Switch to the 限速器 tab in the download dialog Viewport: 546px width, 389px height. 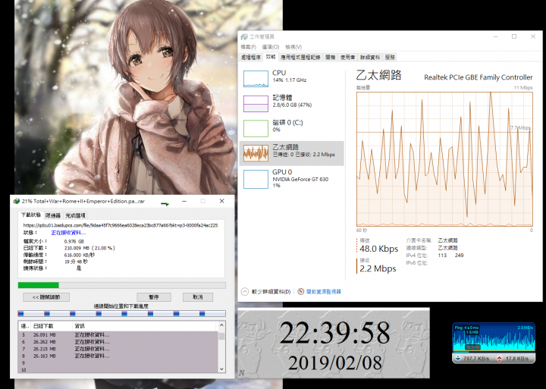(x=53, y=215)
